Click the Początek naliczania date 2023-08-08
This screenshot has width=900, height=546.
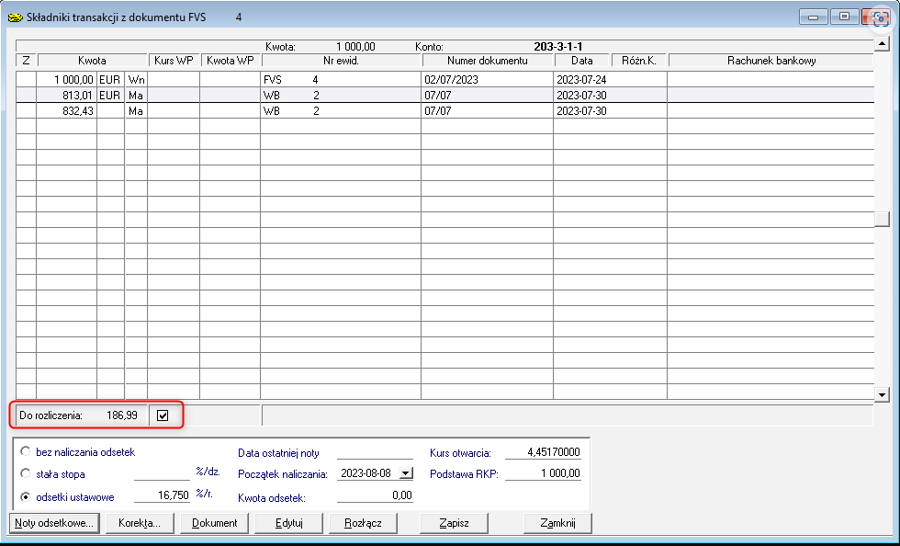366,473
